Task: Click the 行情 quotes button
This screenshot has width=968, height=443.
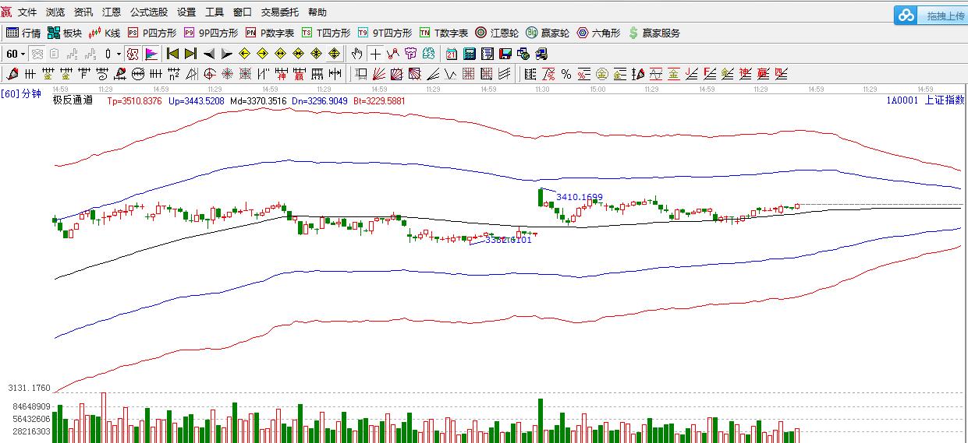Action: 23,33
